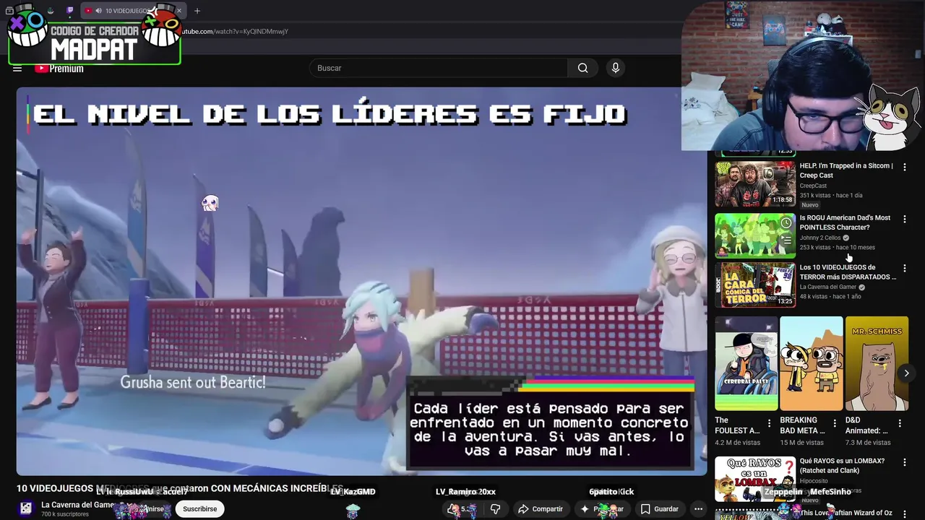Open options for BREAKING BAD META short
Screen dimensions: 925x520
click(x=835, y=423)
